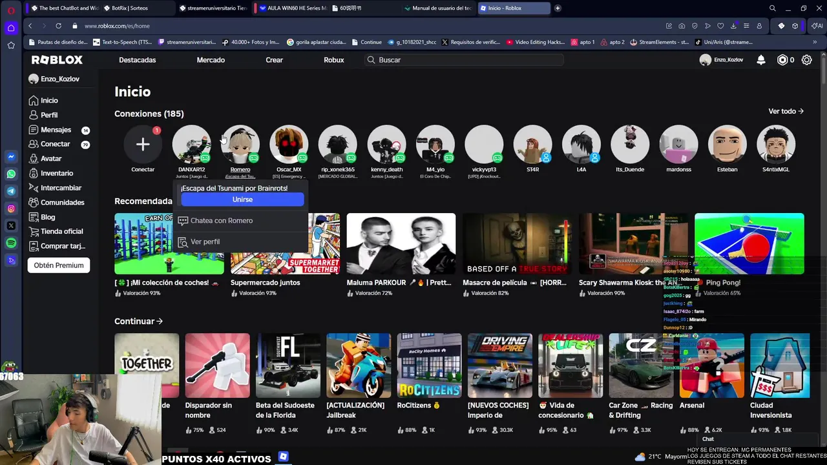Screen dimensions: 827x465
Task: Open Roblox notifications bell icon
Action: coord(761,59)
